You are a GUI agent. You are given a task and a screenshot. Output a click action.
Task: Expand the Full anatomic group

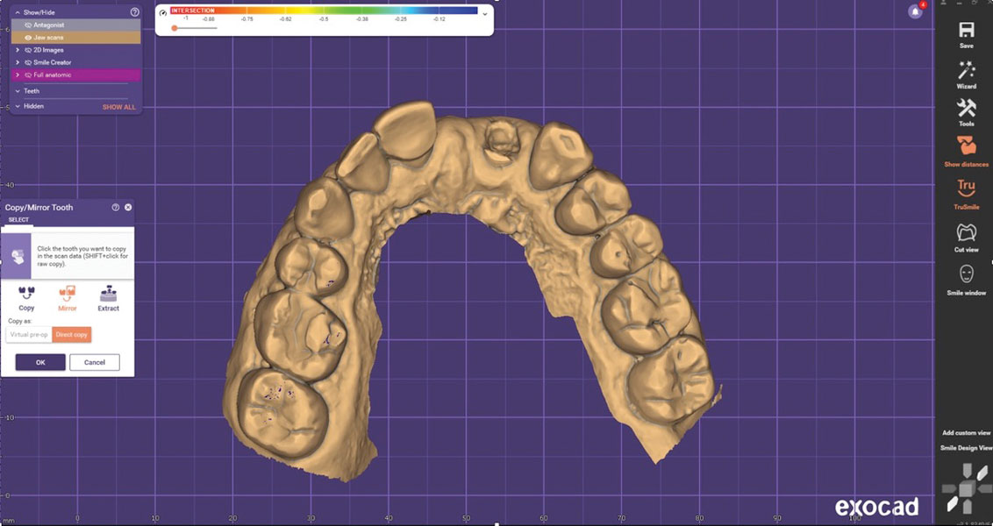[18, 75]
